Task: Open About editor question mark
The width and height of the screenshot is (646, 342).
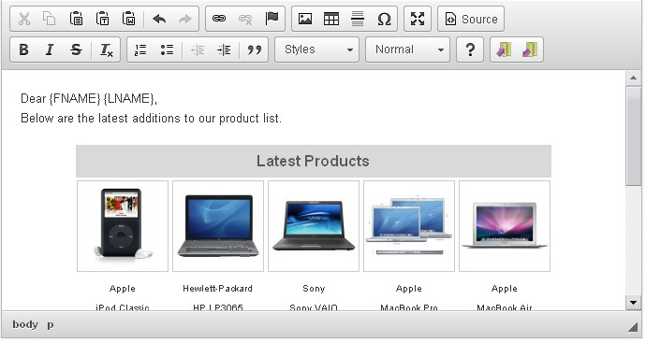Action: coord(470,50)
